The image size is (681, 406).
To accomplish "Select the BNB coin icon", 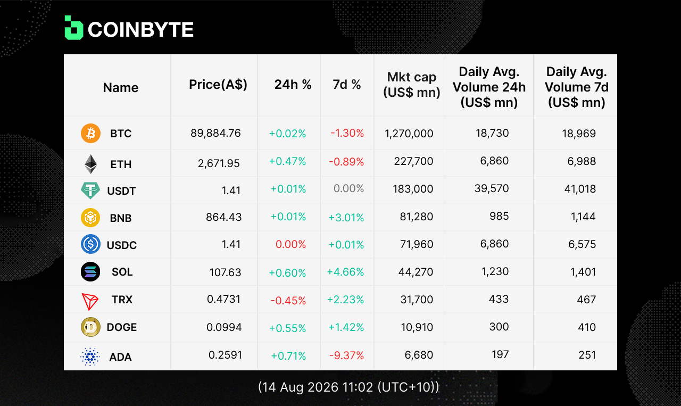I will click(90, 218).
